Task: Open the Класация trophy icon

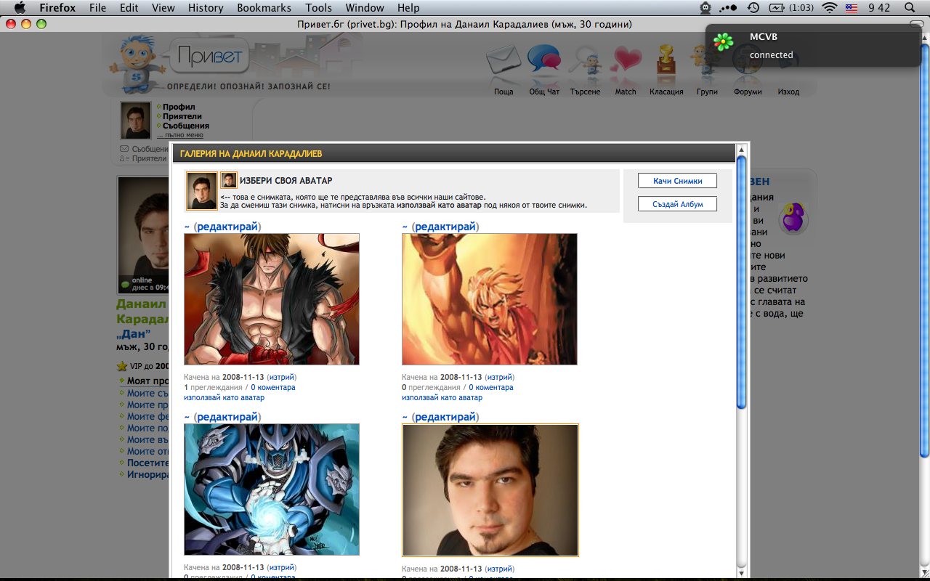Action: coord(666,60)
